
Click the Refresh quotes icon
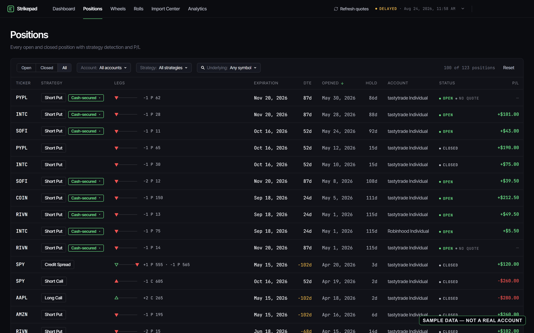[336, 9]
